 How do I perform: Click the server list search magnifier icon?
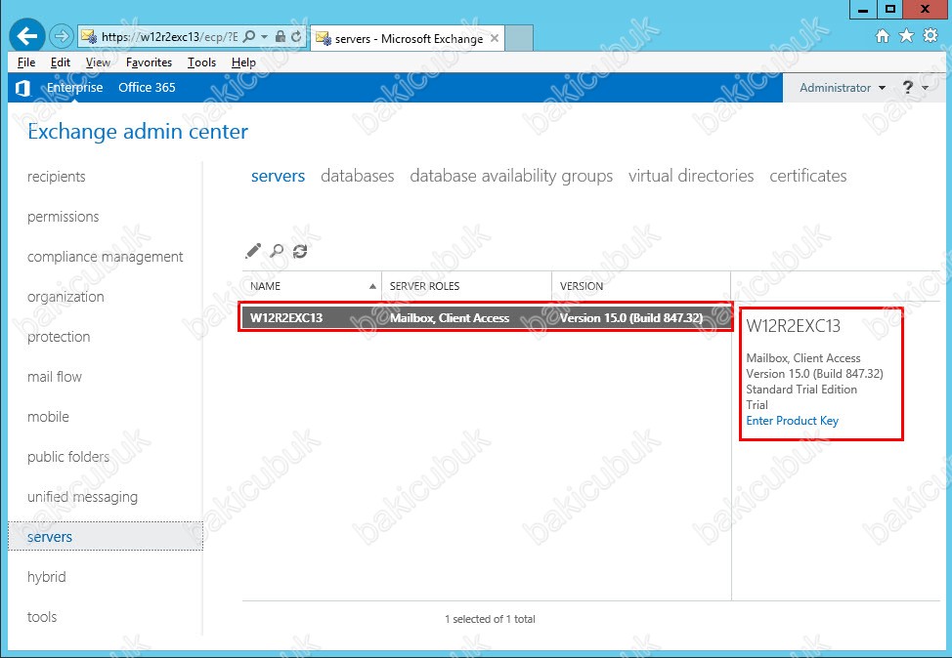(277, 251)
